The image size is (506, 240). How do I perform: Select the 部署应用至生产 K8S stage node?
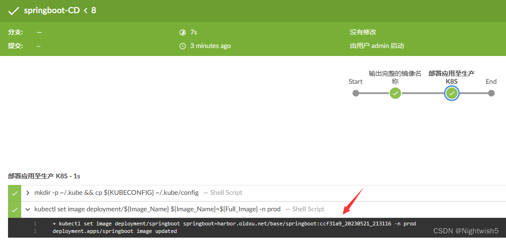(452, 93)
